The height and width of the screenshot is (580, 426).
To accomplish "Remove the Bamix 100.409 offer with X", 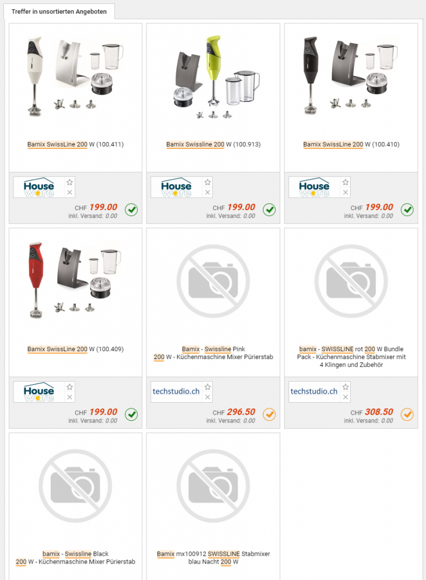I will coord(70,397).
